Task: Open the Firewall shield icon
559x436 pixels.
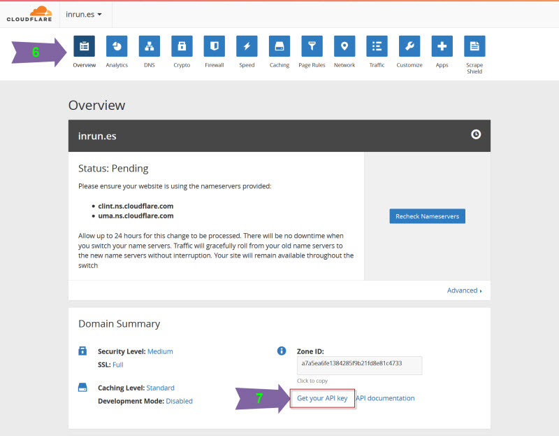Action: coord(215,46)
